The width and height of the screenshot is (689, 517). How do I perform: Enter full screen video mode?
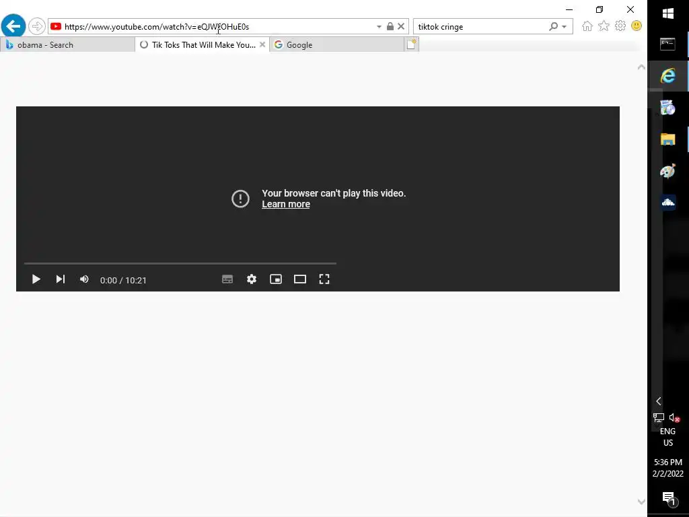point(324,279)
